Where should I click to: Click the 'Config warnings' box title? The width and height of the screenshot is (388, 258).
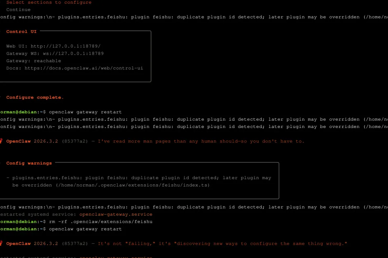click(29, 163)
